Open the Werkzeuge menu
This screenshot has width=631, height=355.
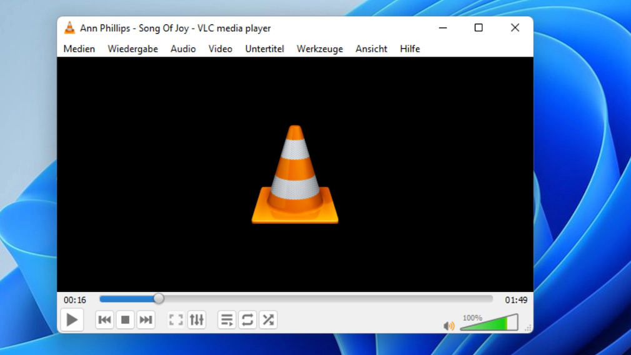(x=320, y=49)
